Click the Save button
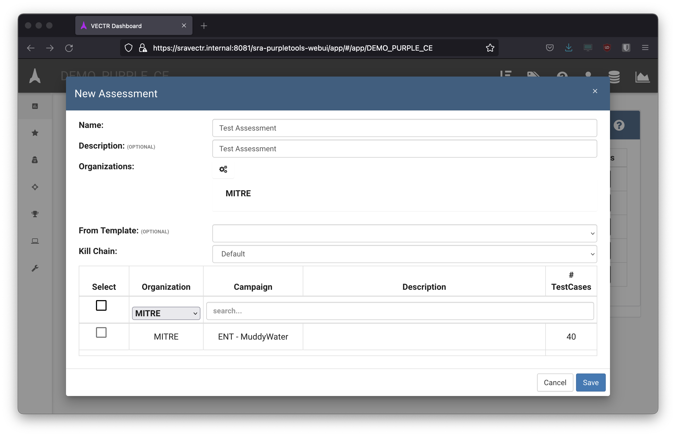676x436 pixels. [x=591, y=382]
